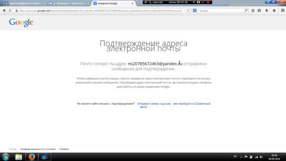Open 'Конфиденциальность и условия' footer link

point(38,149)
